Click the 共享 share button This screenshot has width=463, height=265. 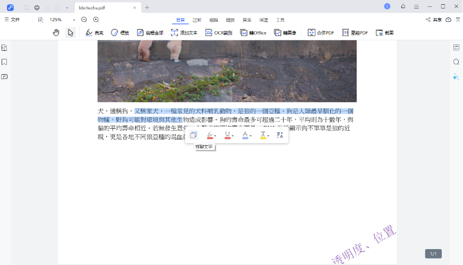coord(434,20)
